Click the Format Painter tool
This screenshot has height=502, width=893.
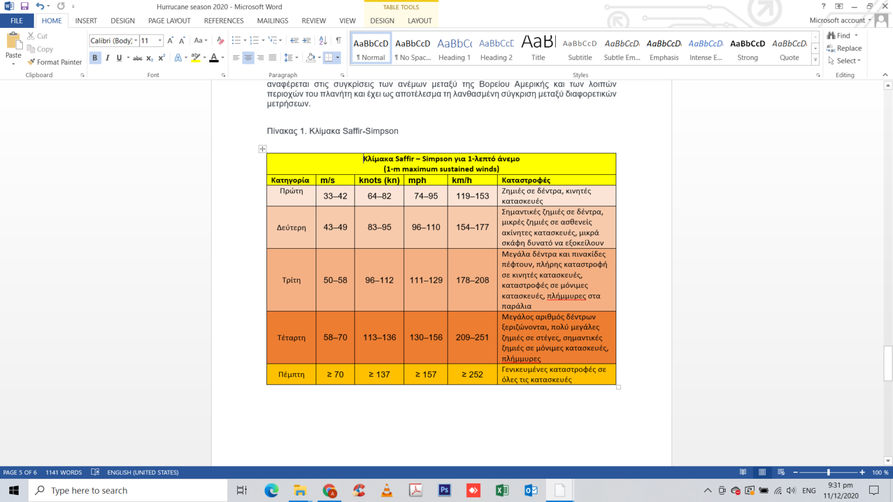click(x=55, y=62)
